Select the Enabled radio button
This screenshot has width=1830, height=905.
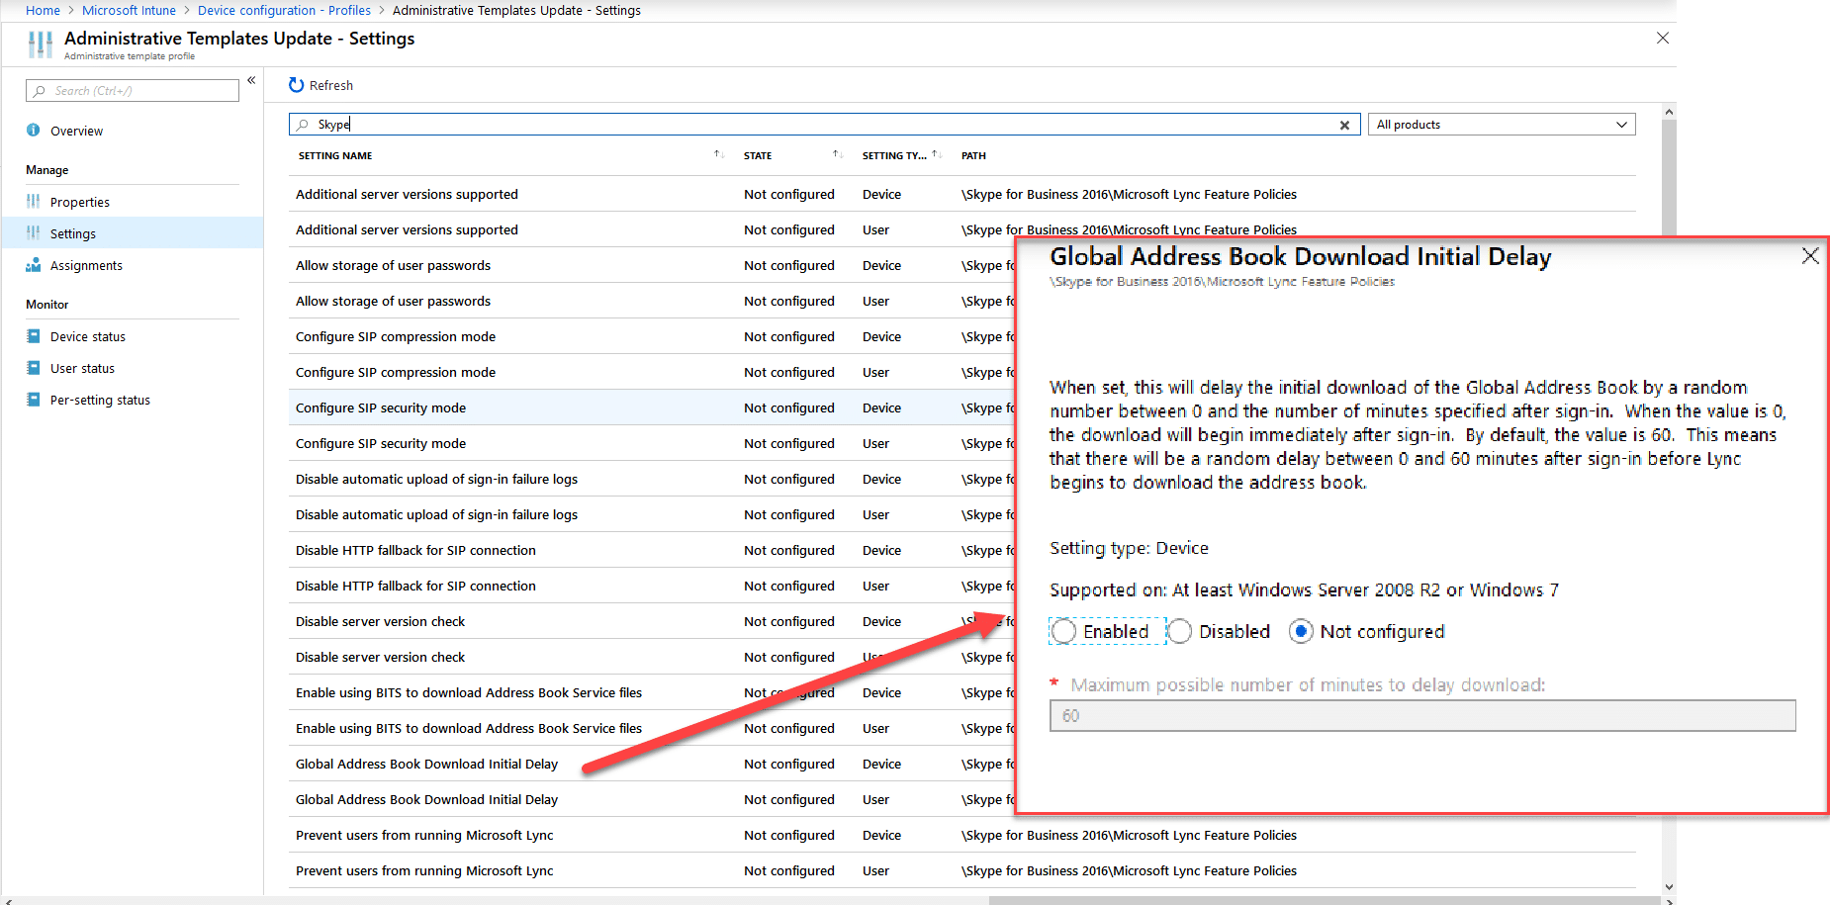pos(1063,631)
